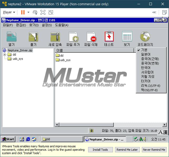Click the 파일 삭제 (Delete file) icon
This screenshot has height=157, width=169.
[91, 37]
